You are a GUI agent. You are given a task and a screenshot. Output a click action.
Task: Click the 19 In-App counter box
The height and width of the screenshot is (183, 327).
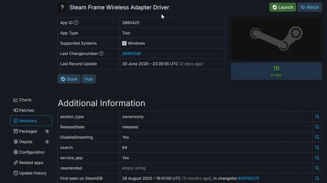pos(276,71)
